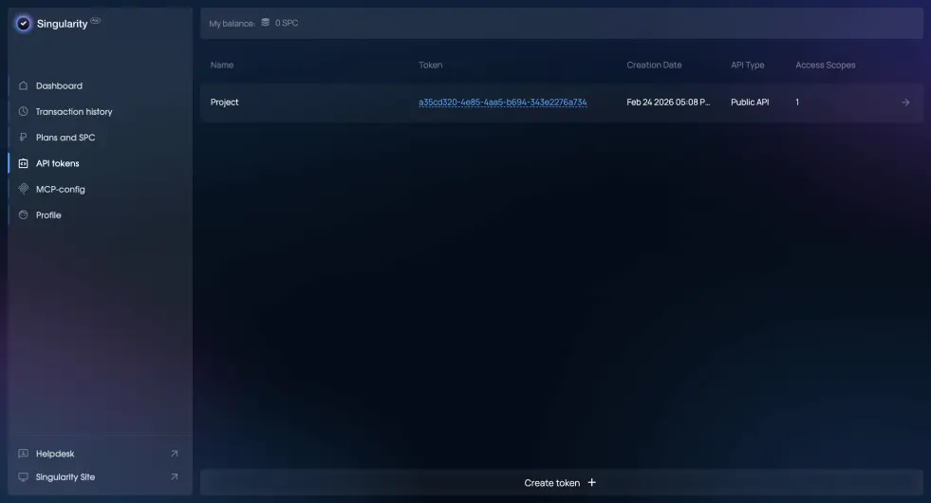The width and height of the screenshot is (931, 503).
Task: Click the plus icon beside Create token
Action: tap(592, 482)
